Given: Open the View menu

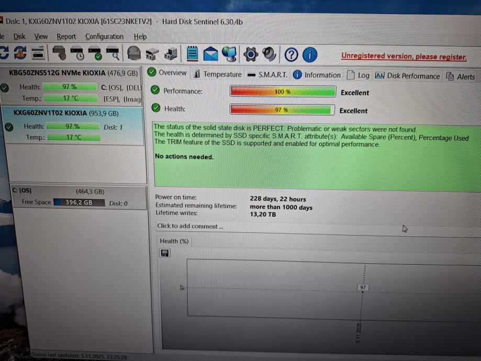Looking at the screenshot, I should click(x=41, y=37).
